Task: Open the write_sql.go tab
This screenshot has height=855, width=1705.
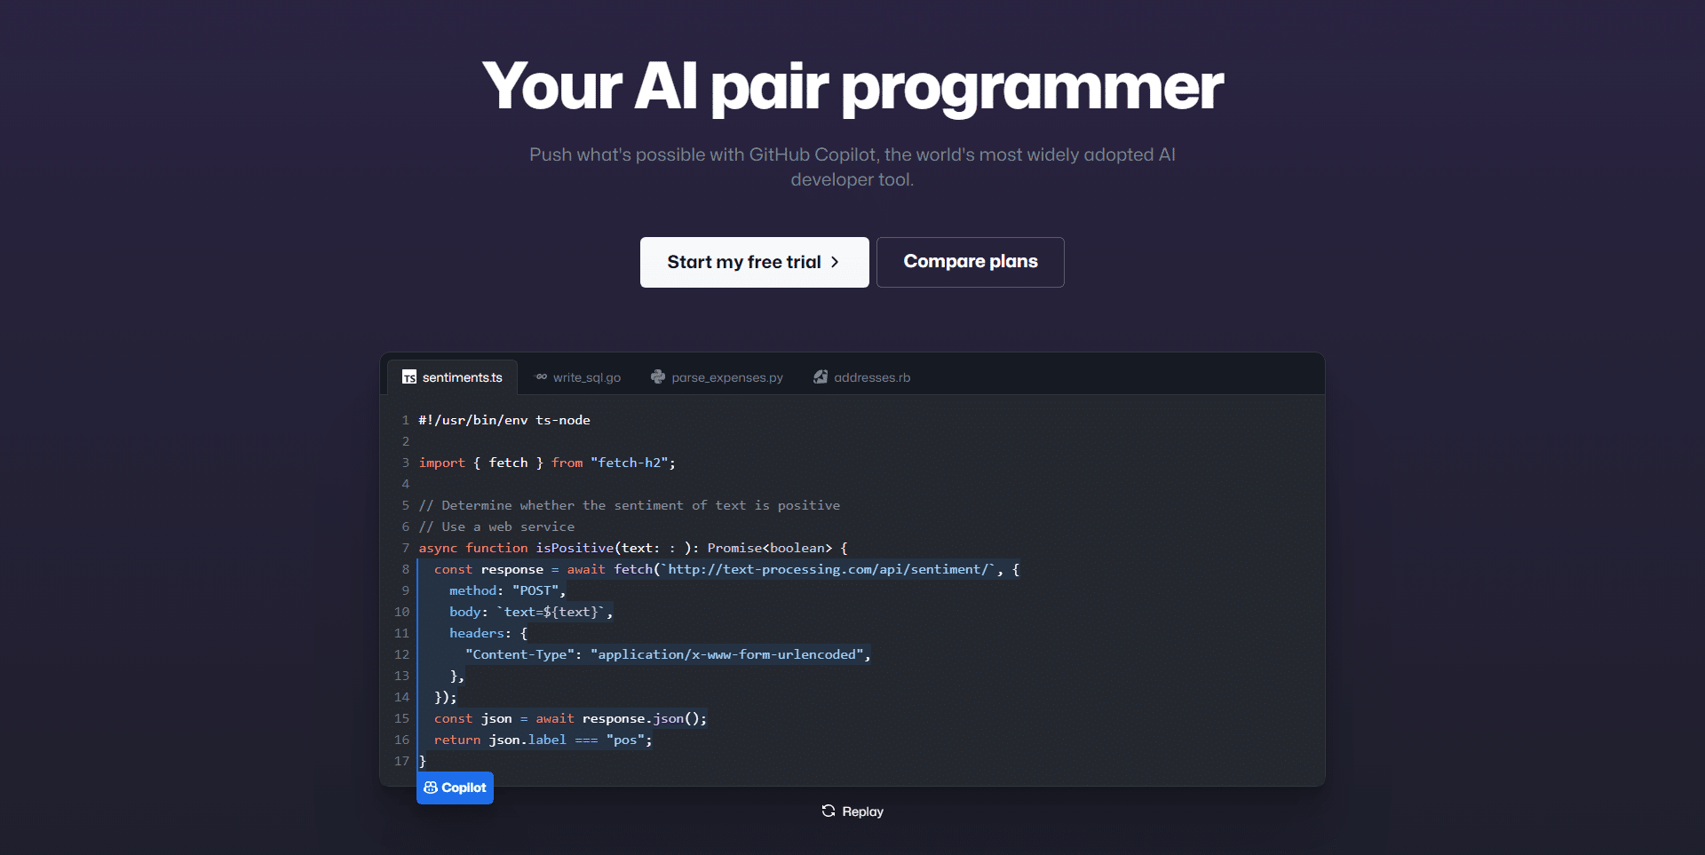Action: pos(586,377)
